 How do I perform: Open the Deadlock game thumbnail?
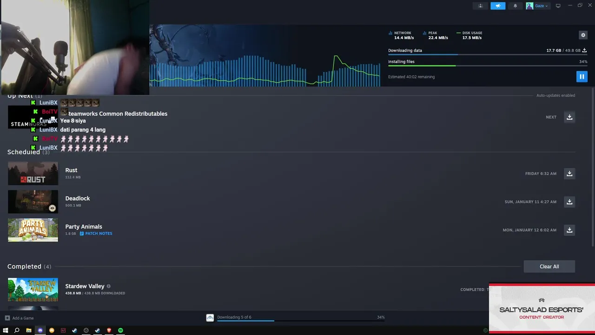pos(33,201)
